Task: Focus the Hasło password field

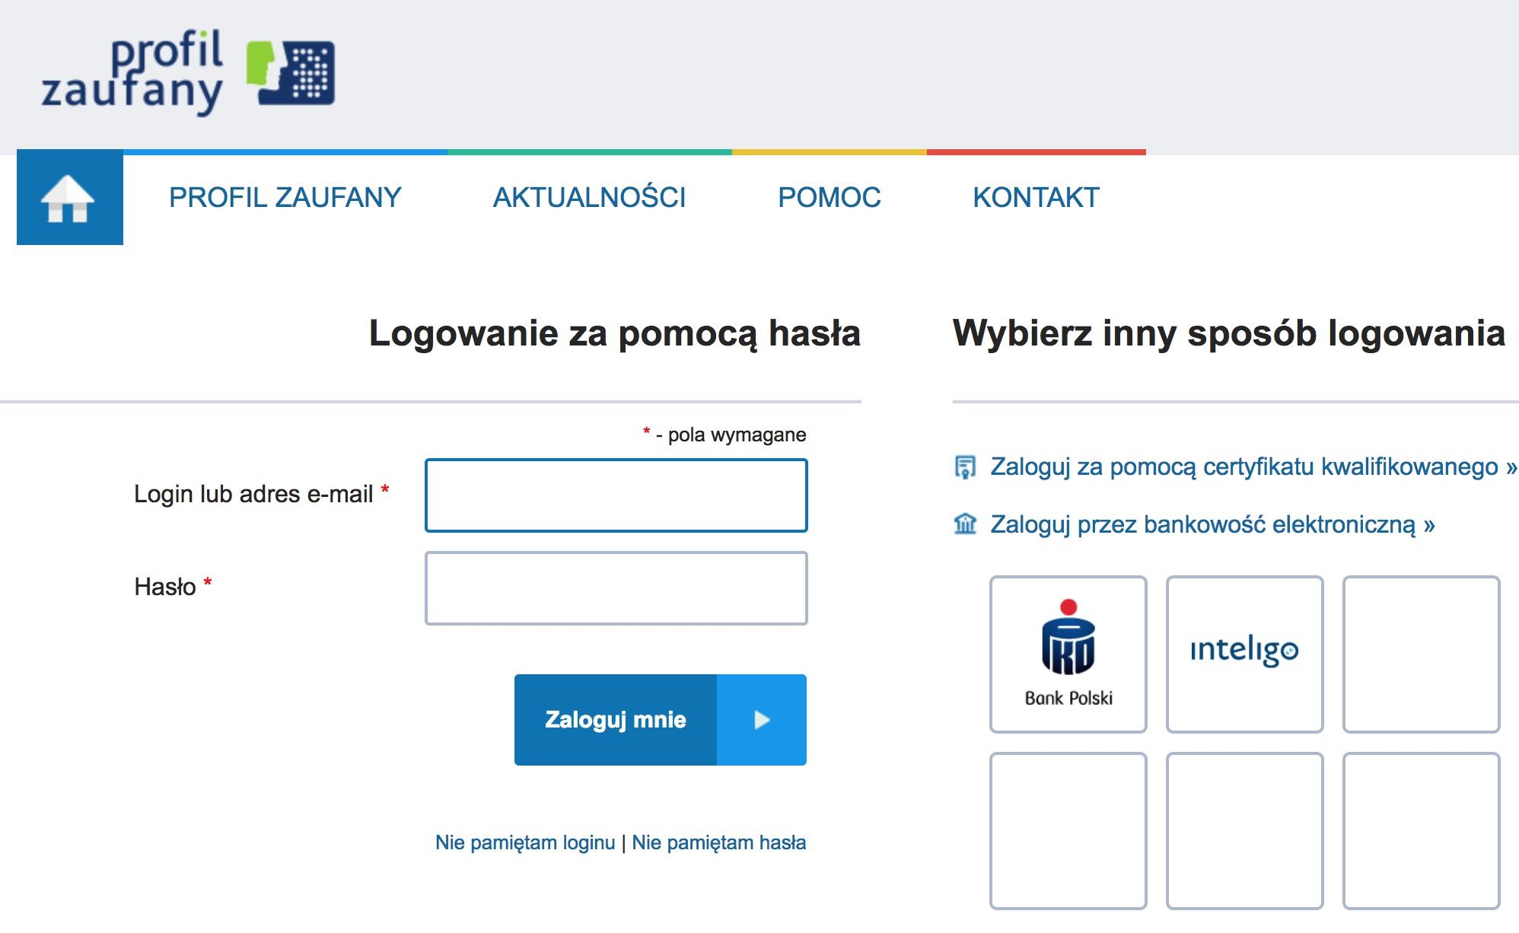Action: [616, 588]
